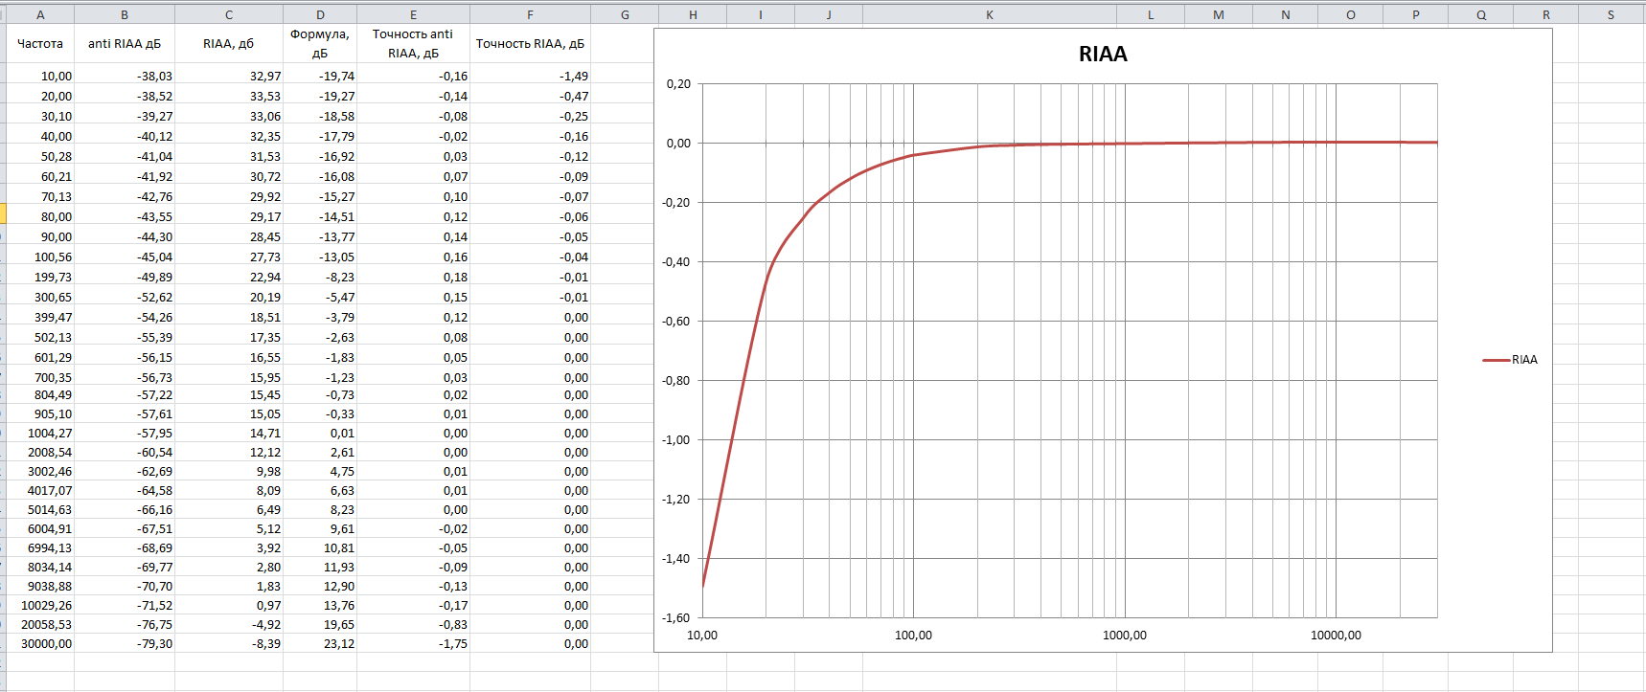1646x692 pixels.
Task: Select column S header
Action: 1611,14
